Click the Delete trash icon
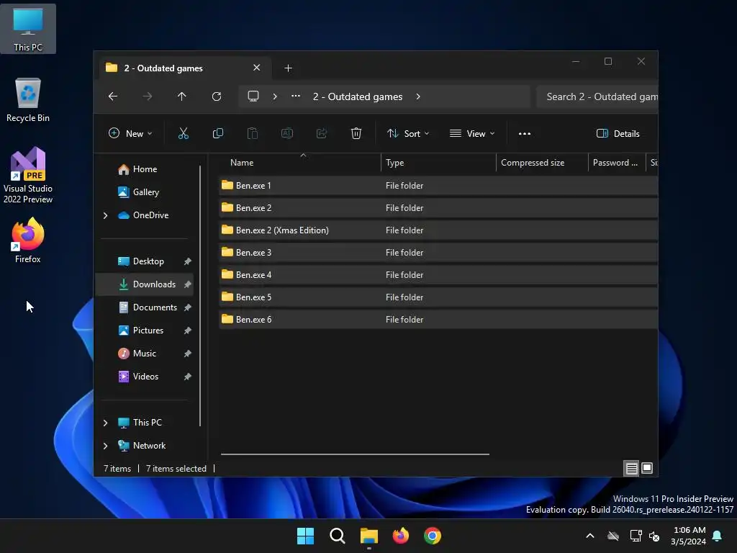 [x=356, y=133]
